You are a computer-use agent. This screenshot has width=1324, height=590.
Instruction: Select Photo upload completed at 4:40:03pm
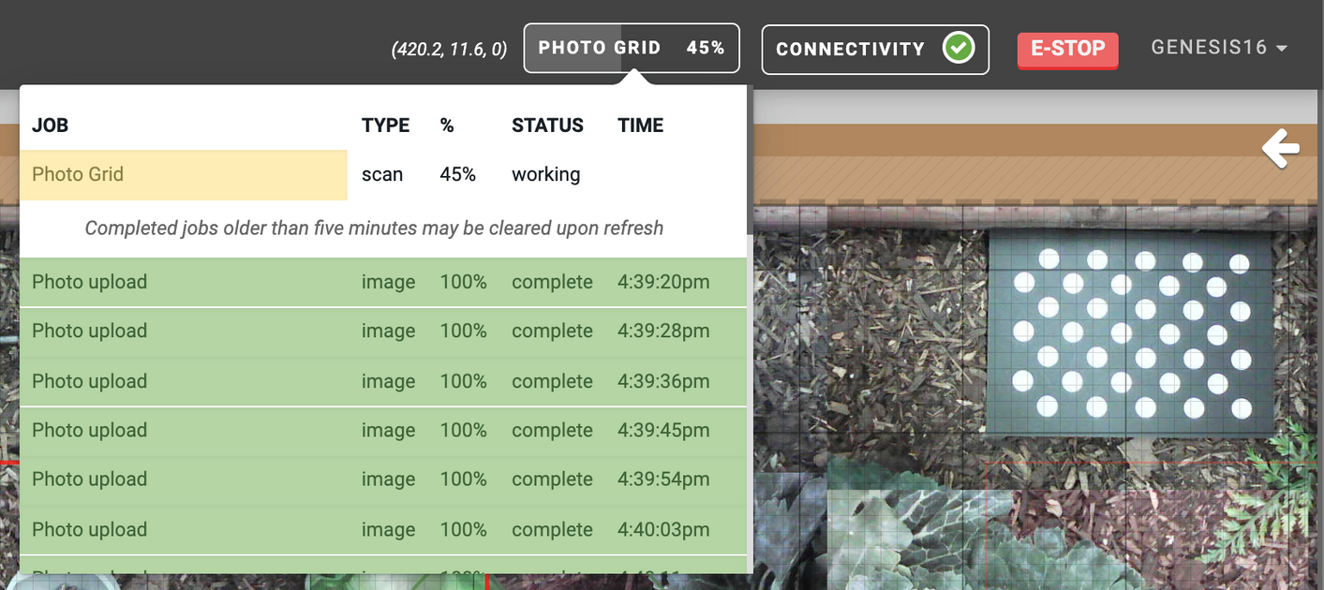(x=375, y=529)
